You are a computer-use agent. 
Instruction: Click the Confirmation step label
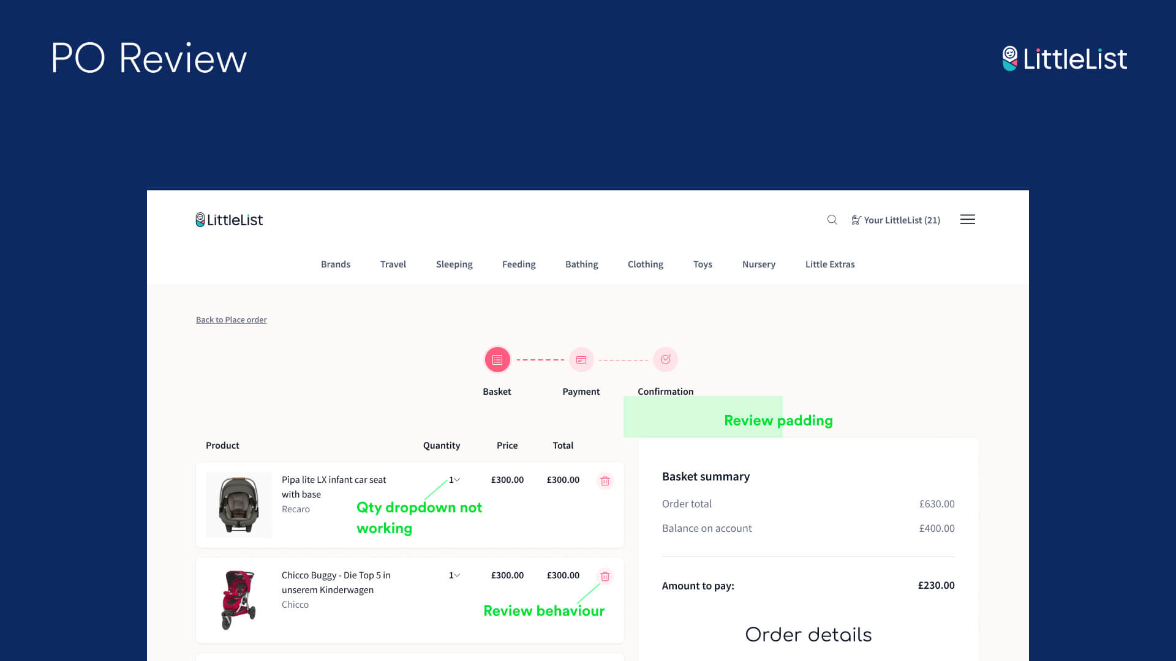pos(666,392)
